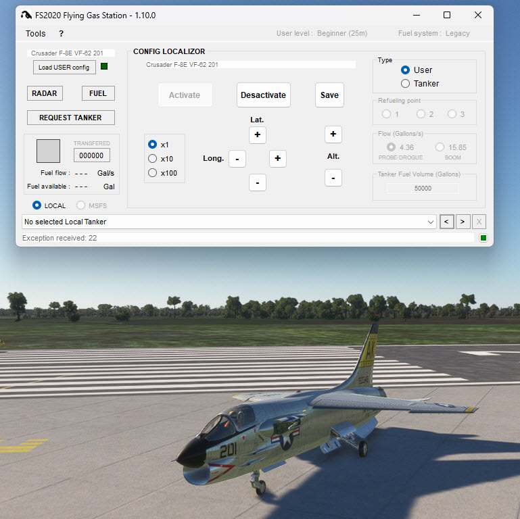Screen dimensions: 520x519
Task: Minimize the Flying Gas Station window
Action: pyautogui.click(x=417, y=15)
